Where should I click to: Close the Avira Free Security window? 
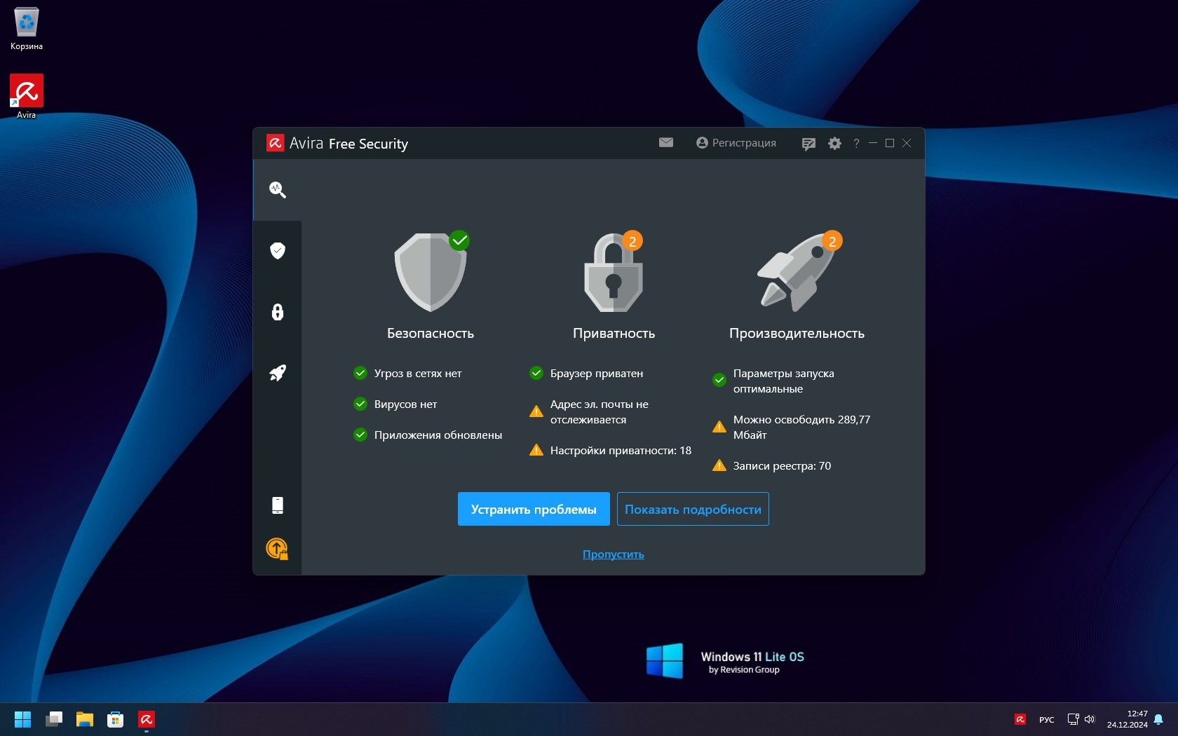(907, 143)
